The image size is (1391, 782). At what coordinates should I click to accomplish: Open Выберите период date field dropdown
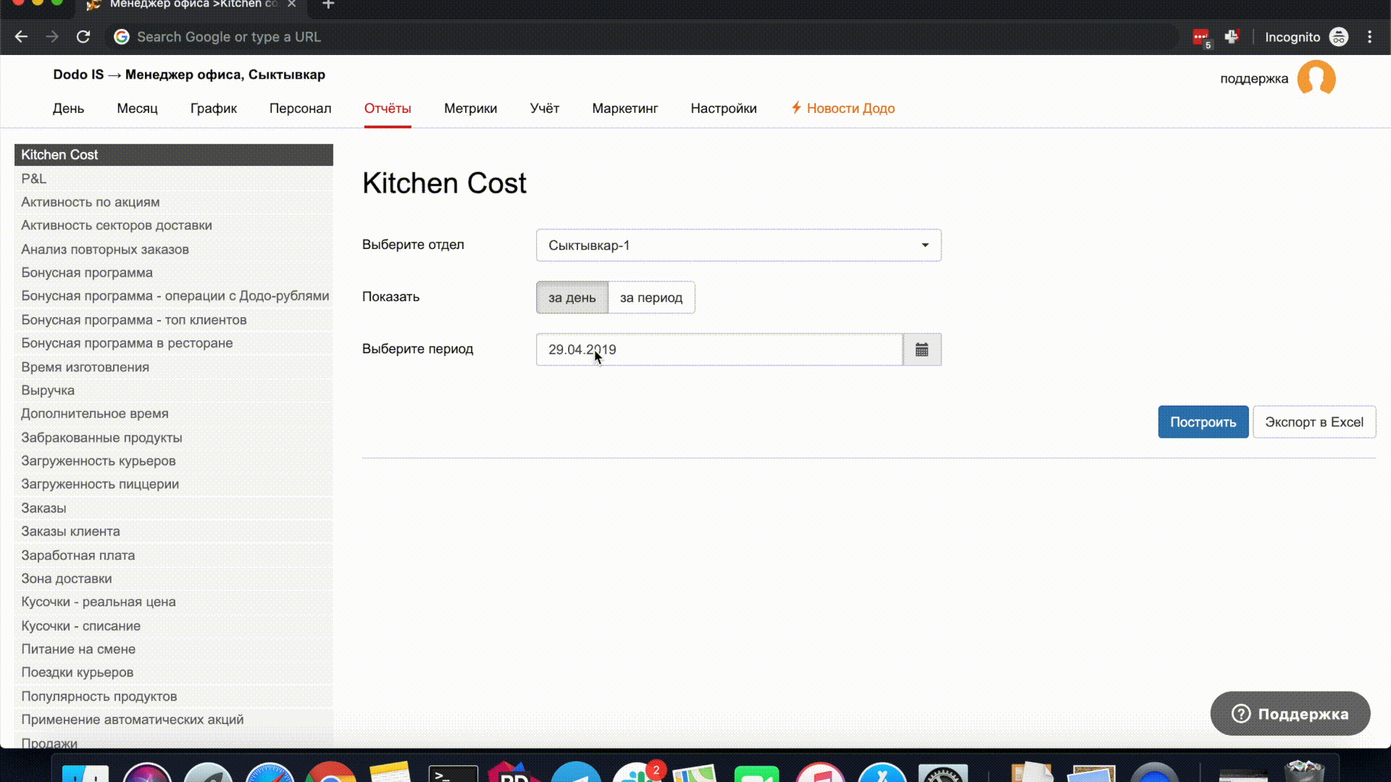point(922,348)
